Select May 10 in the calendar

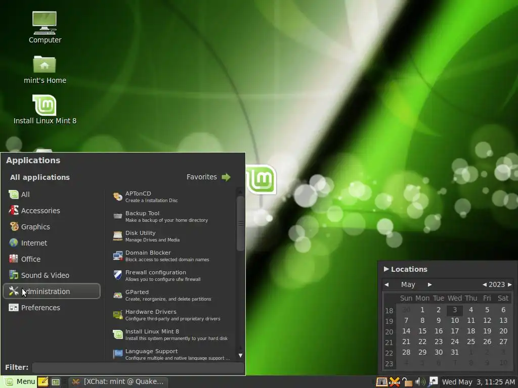click(455, 320)
